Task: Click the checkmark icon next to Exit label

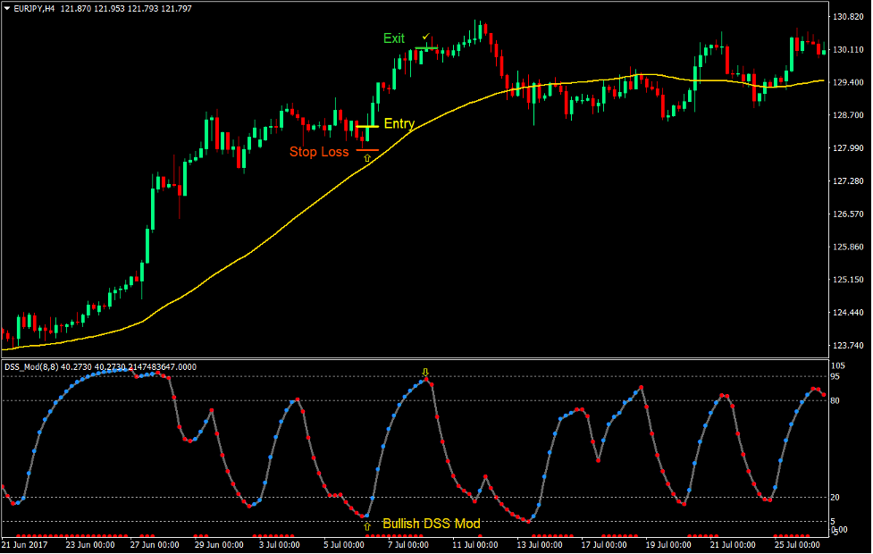Action: pos(426,38)
